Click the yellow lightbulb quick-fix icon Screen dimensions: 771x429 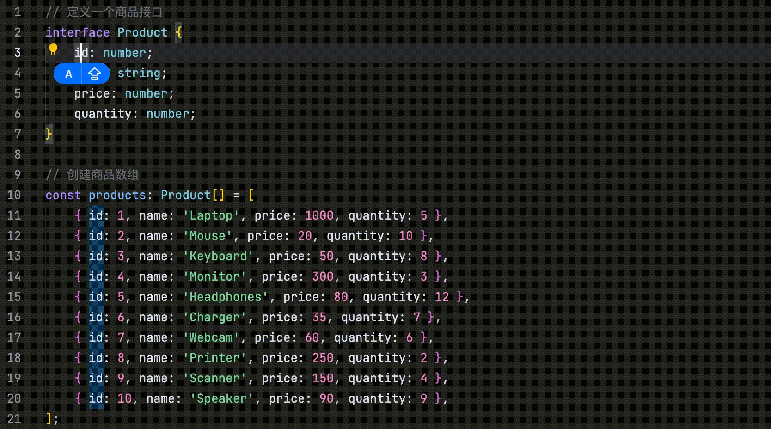53,49
